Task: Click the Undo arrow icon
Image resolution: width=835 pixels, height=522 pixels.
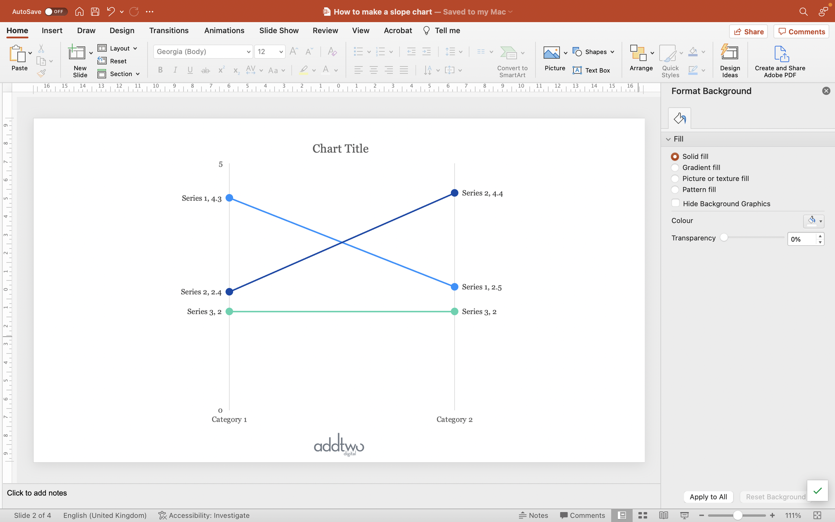Action: (x=111, y=12)
